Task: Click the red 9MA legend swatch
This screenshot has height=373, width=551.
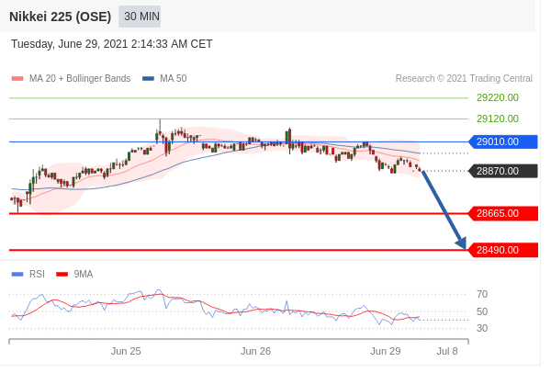Action: pos(62,274)
